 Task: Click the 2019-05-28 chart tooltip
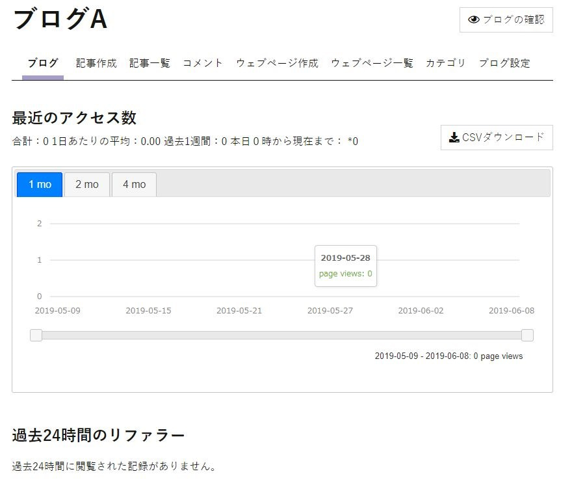point(345,266)
